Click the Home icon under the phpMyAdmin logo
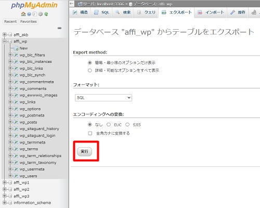 [23, 14]
